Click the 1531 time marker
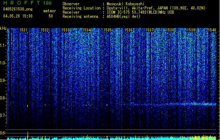Image resolution: width=220 pixels, height=140 pixels. tap(23, 30)
